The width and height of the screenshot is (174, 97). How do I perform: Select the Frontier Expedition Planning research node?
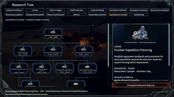click(x=53, y=34)
